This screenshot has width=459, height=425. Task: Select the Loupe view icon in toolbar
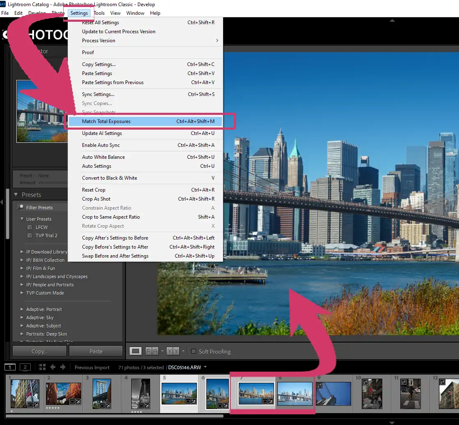136,351
